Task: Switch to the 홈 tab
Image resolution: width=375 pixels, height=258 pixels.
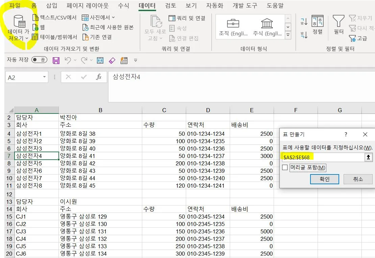Action: [34, 5]
